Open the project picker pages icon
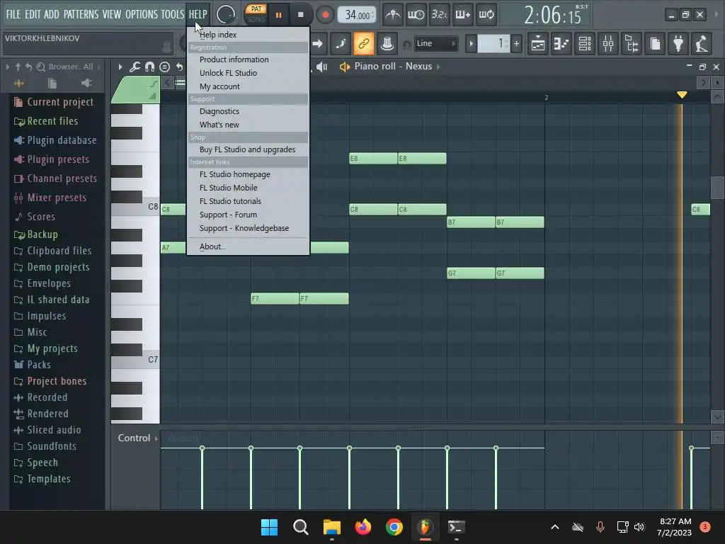Viewport: 725px width, 544px height. [x=655, y=44]
